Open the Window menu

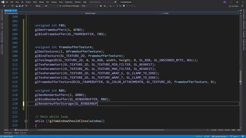[x=78, y=2]
